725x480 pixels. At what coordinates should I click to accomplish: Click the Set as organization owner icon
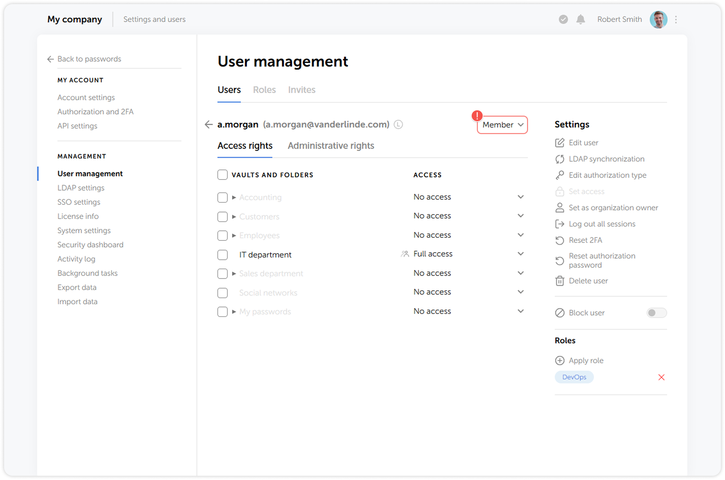click(x=560, y=207)
